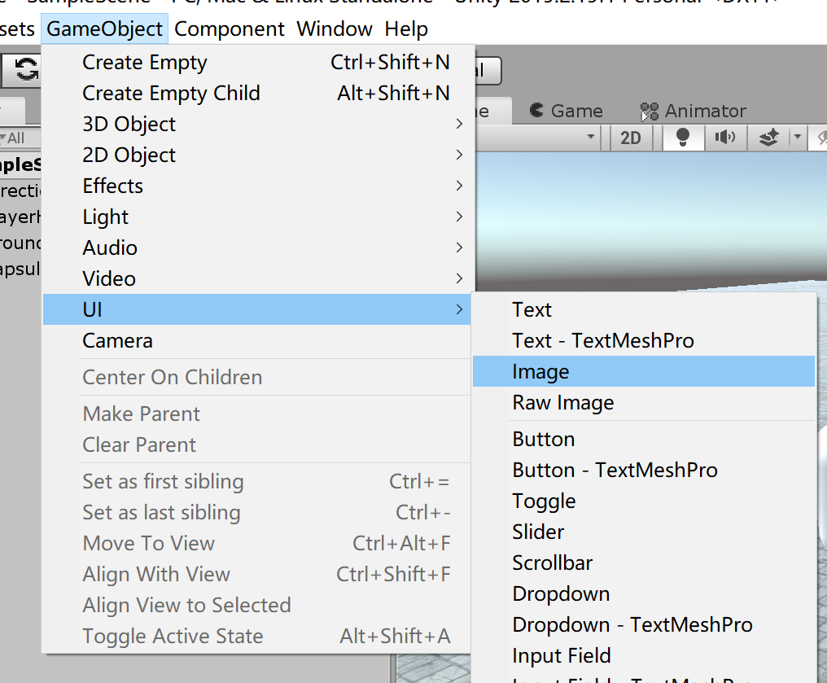Image resolution: width=827 pixels, height=683 pixels.
Task: Select Image from the UI submenu
Action: (540, 371)
